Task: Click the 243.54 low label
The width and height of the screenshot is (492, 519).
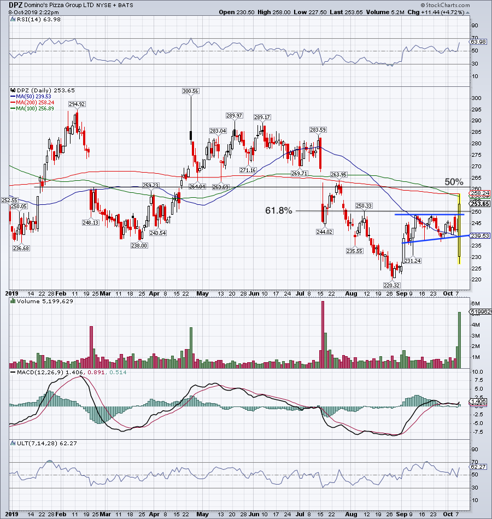Action: (x=157, y=233)
